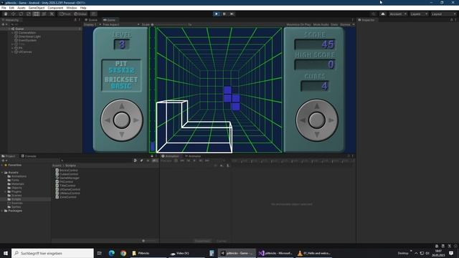The height and width of the screenshot is (258, 459).
Task: Select the Rotate tool
Action: point(21,14)
